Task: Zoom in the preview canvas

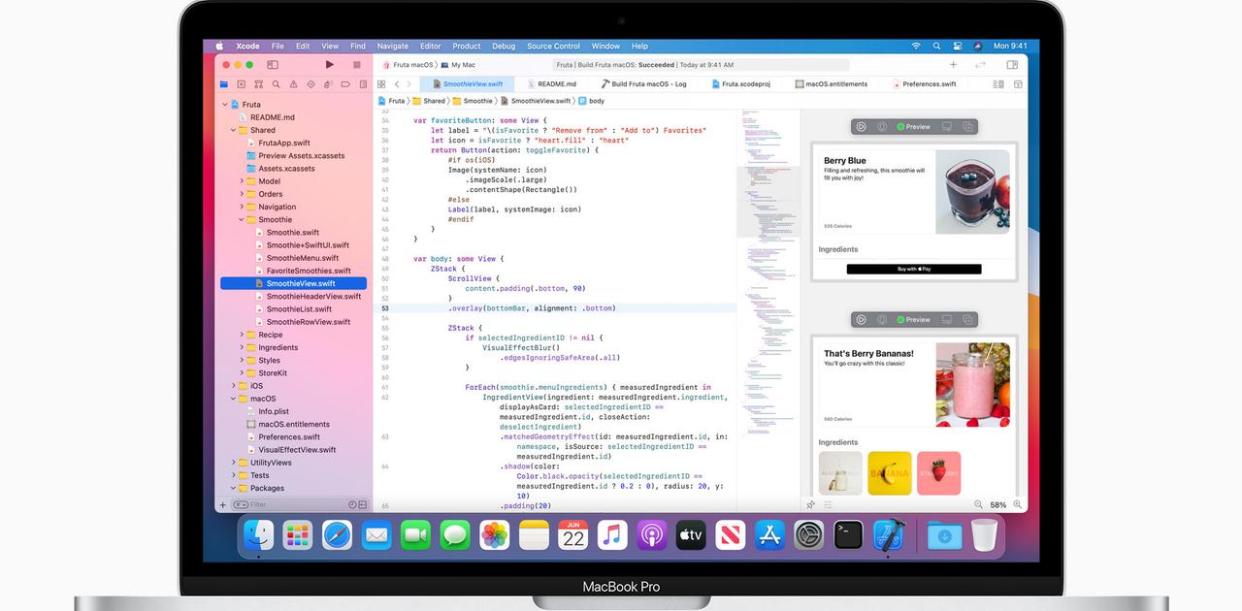Action: (x=1017, y=504)
